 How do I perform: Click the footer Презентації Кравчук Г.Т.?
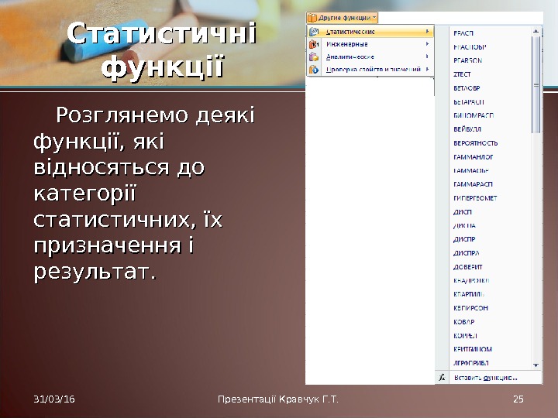(278, 399)
